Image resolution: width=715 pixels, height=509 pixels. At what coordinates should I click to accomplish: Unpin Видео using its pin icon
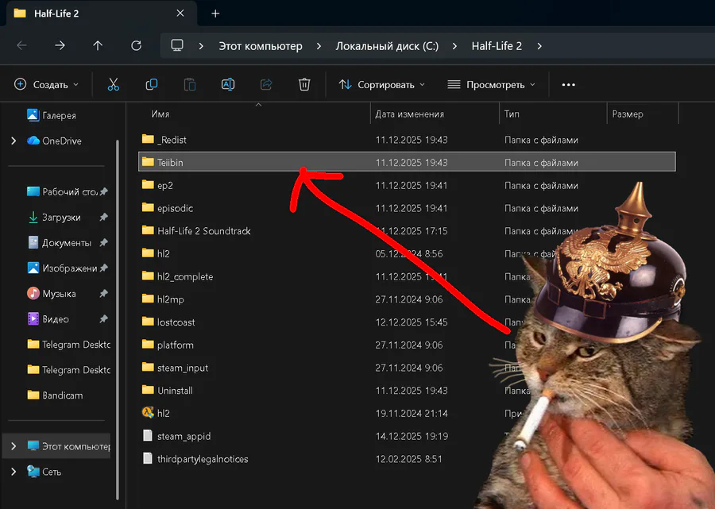coord(103,319)
